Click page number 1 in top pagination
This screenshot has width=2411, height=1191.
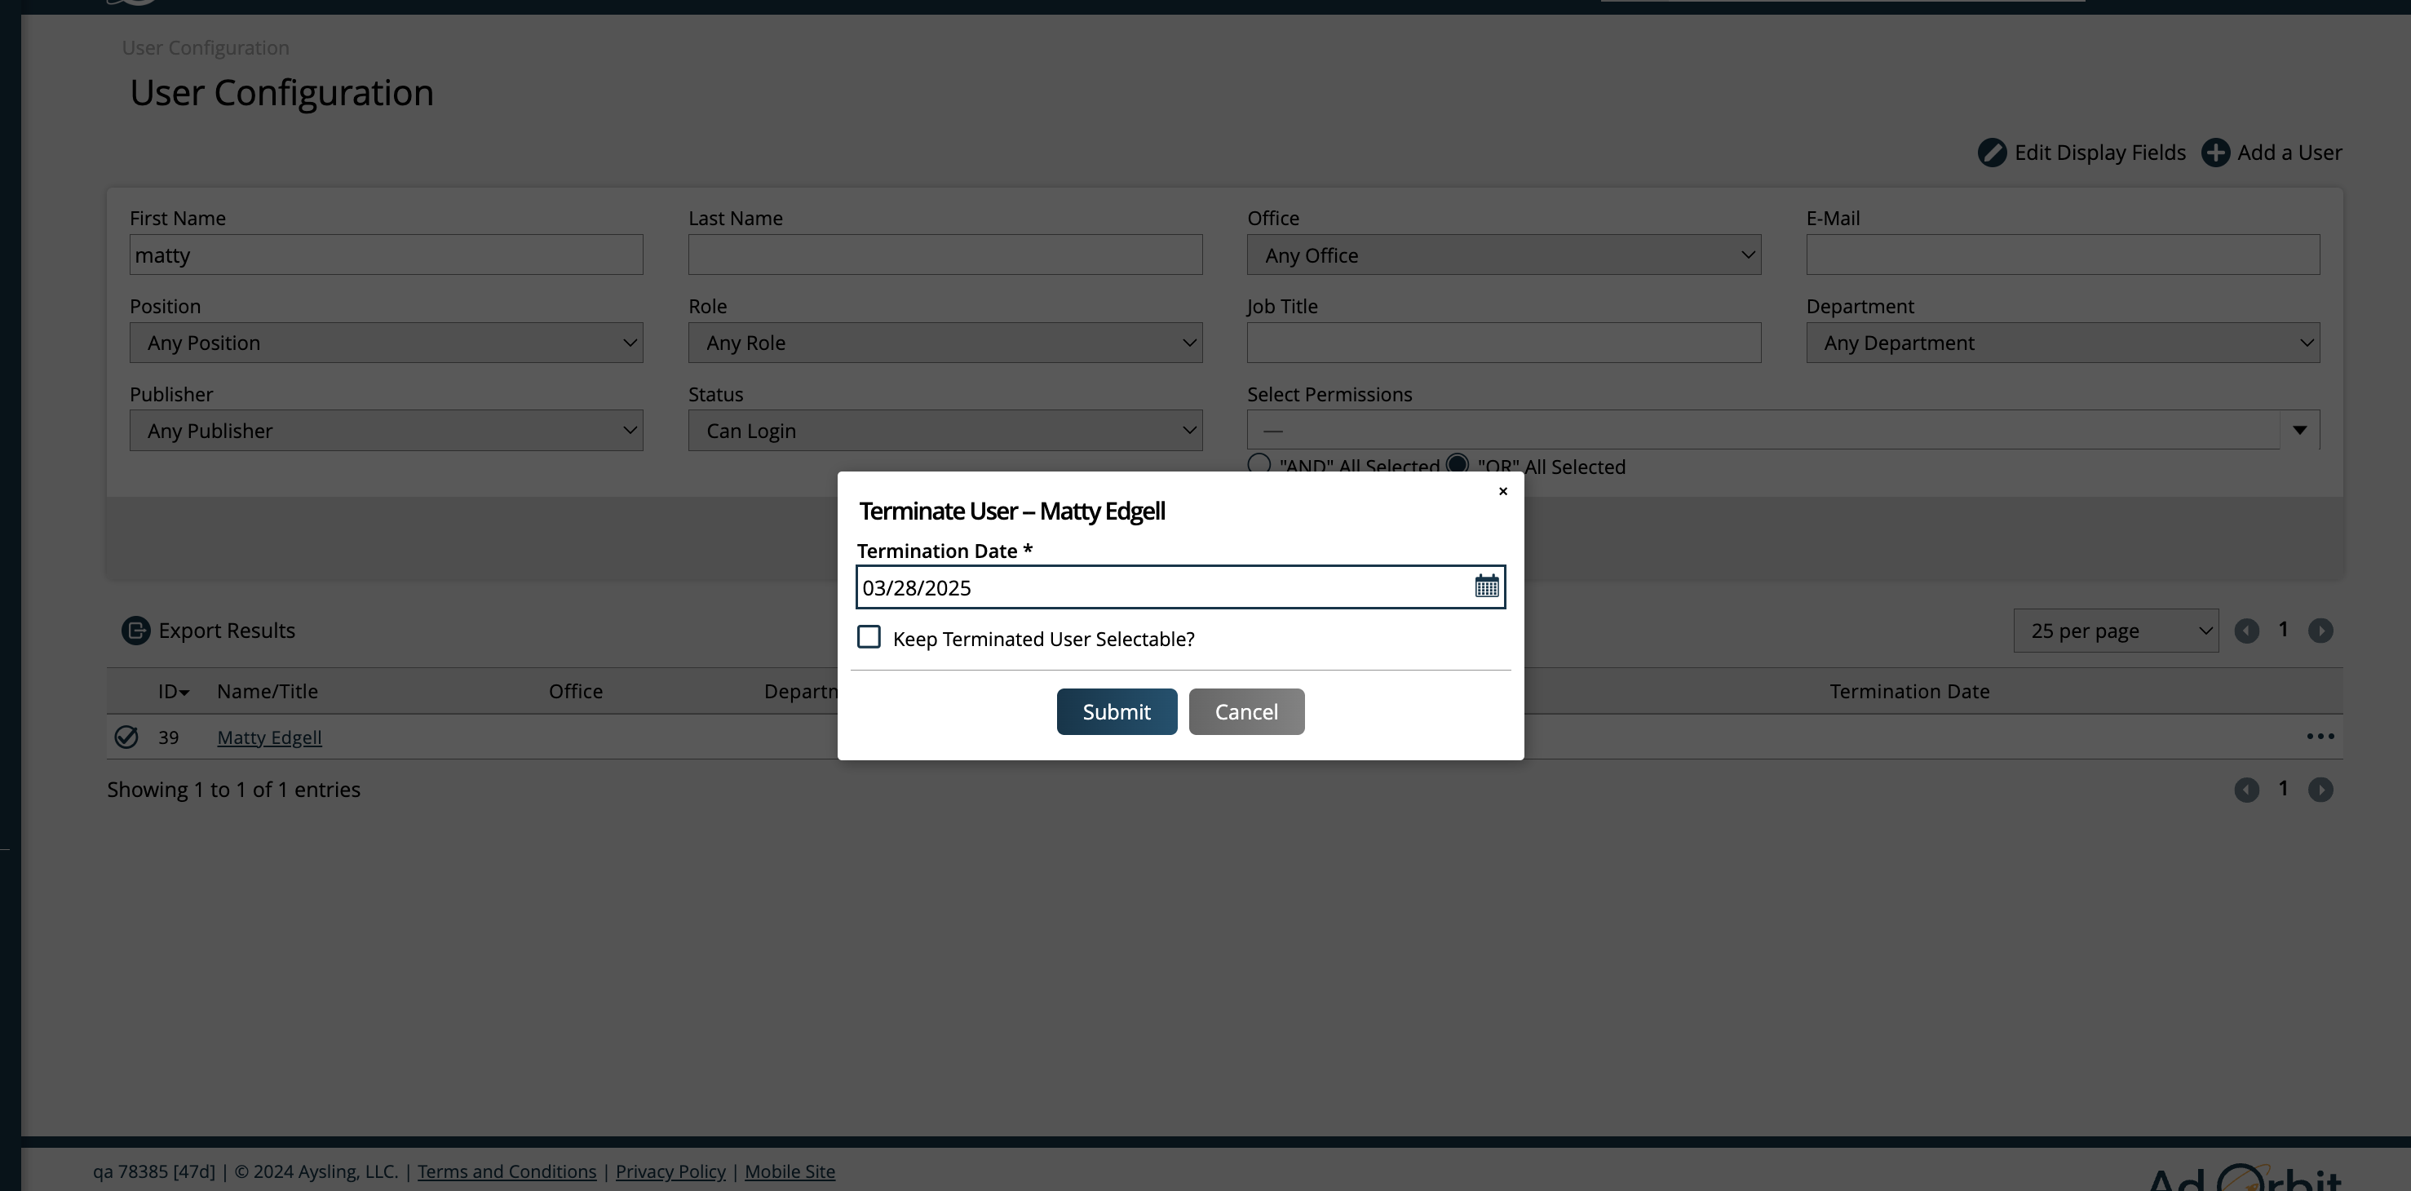coord(2283,630)
